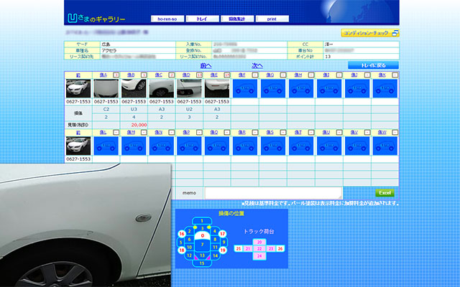Click the 傷L column header link
The image size is (460, 287).
pos(103,133)
